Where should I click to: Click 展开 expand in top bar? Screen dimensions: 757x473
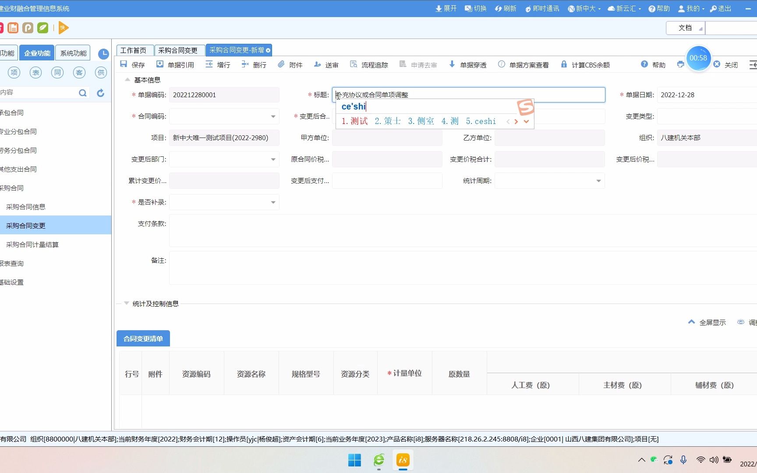(x=446, y=8)
